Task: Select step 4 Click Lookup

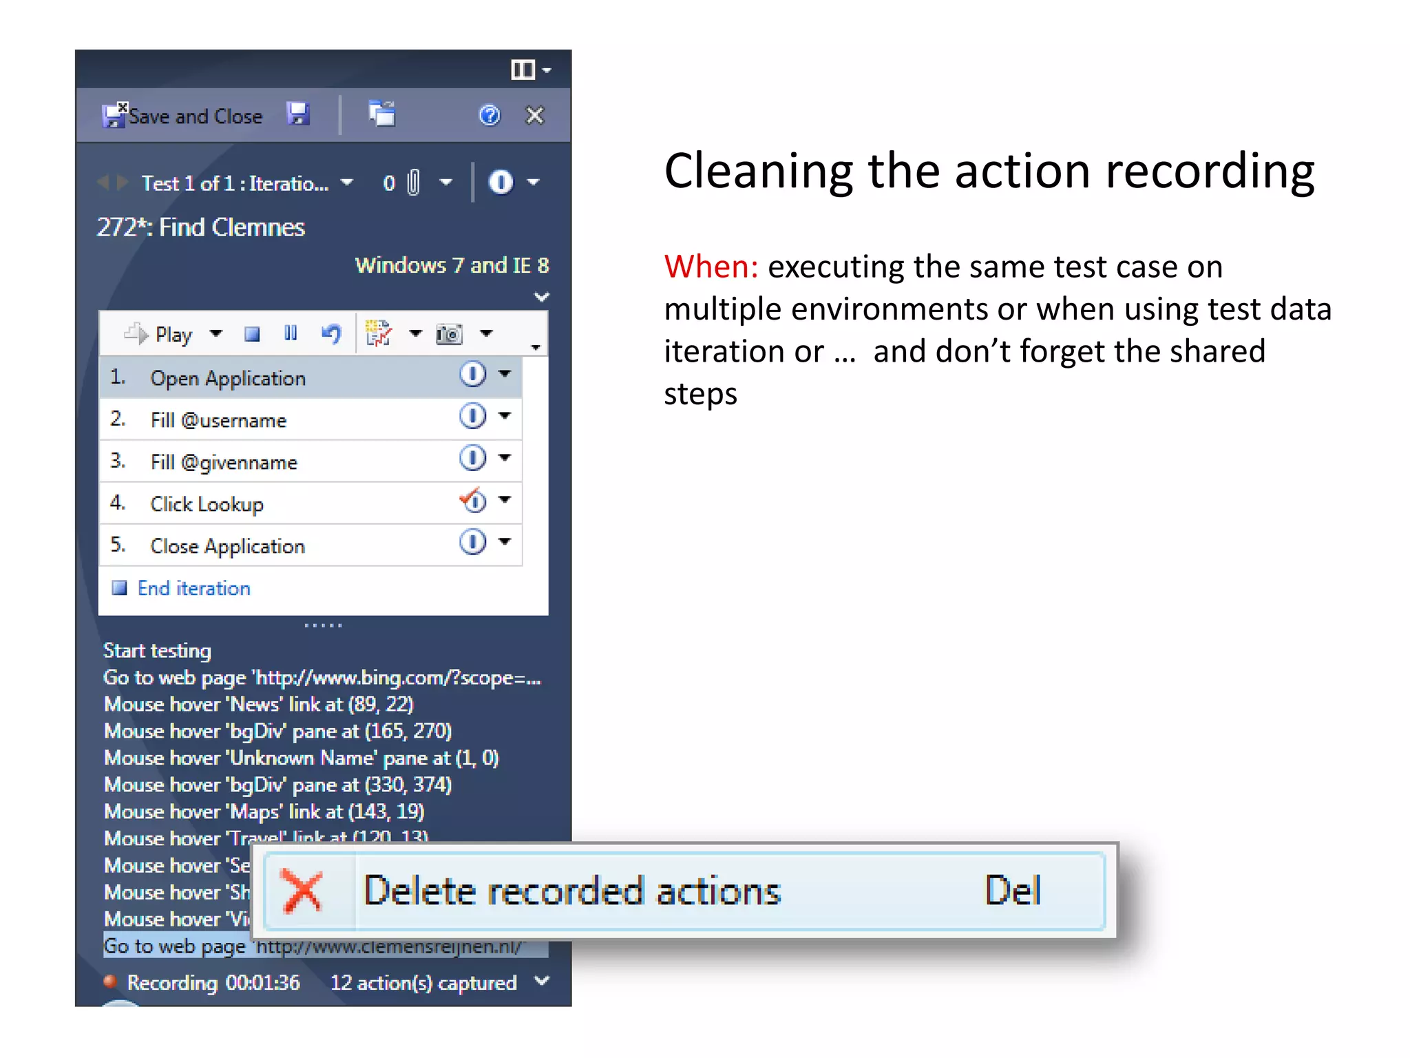Action: click(x=311, y=504)
